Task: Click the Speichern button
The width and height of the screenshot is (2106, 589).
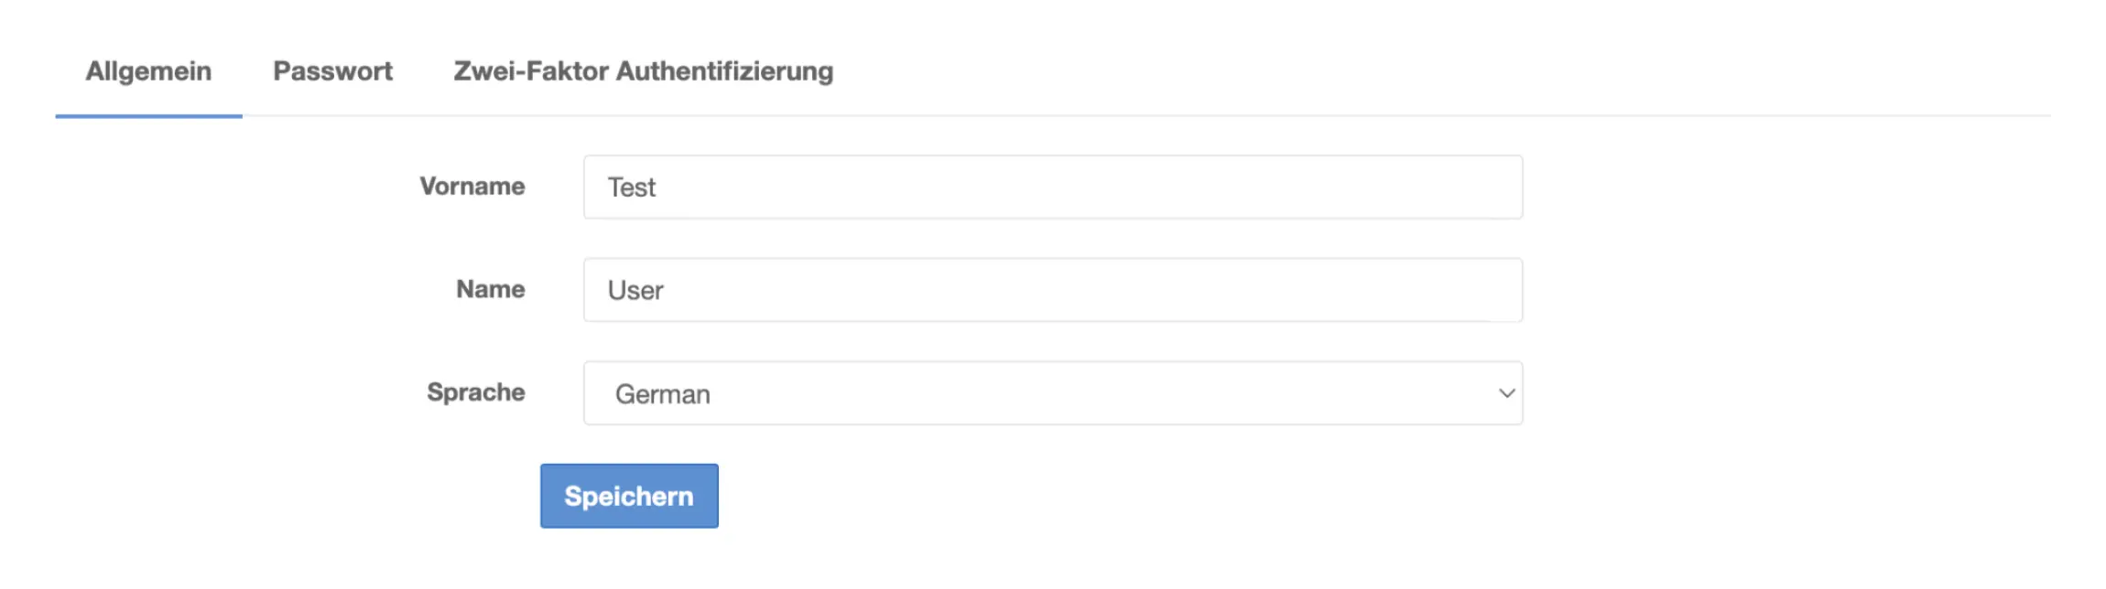Action: [x=629, y=496]
